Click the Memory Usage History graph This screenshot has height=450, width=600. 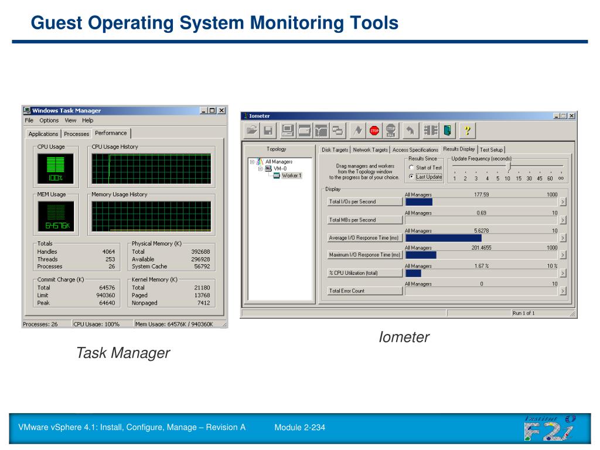pyautogui.click(x=151, y=216)
